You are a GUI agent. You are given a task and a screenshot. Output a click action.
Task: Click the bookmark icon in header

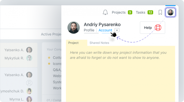(x=160, y=12)
